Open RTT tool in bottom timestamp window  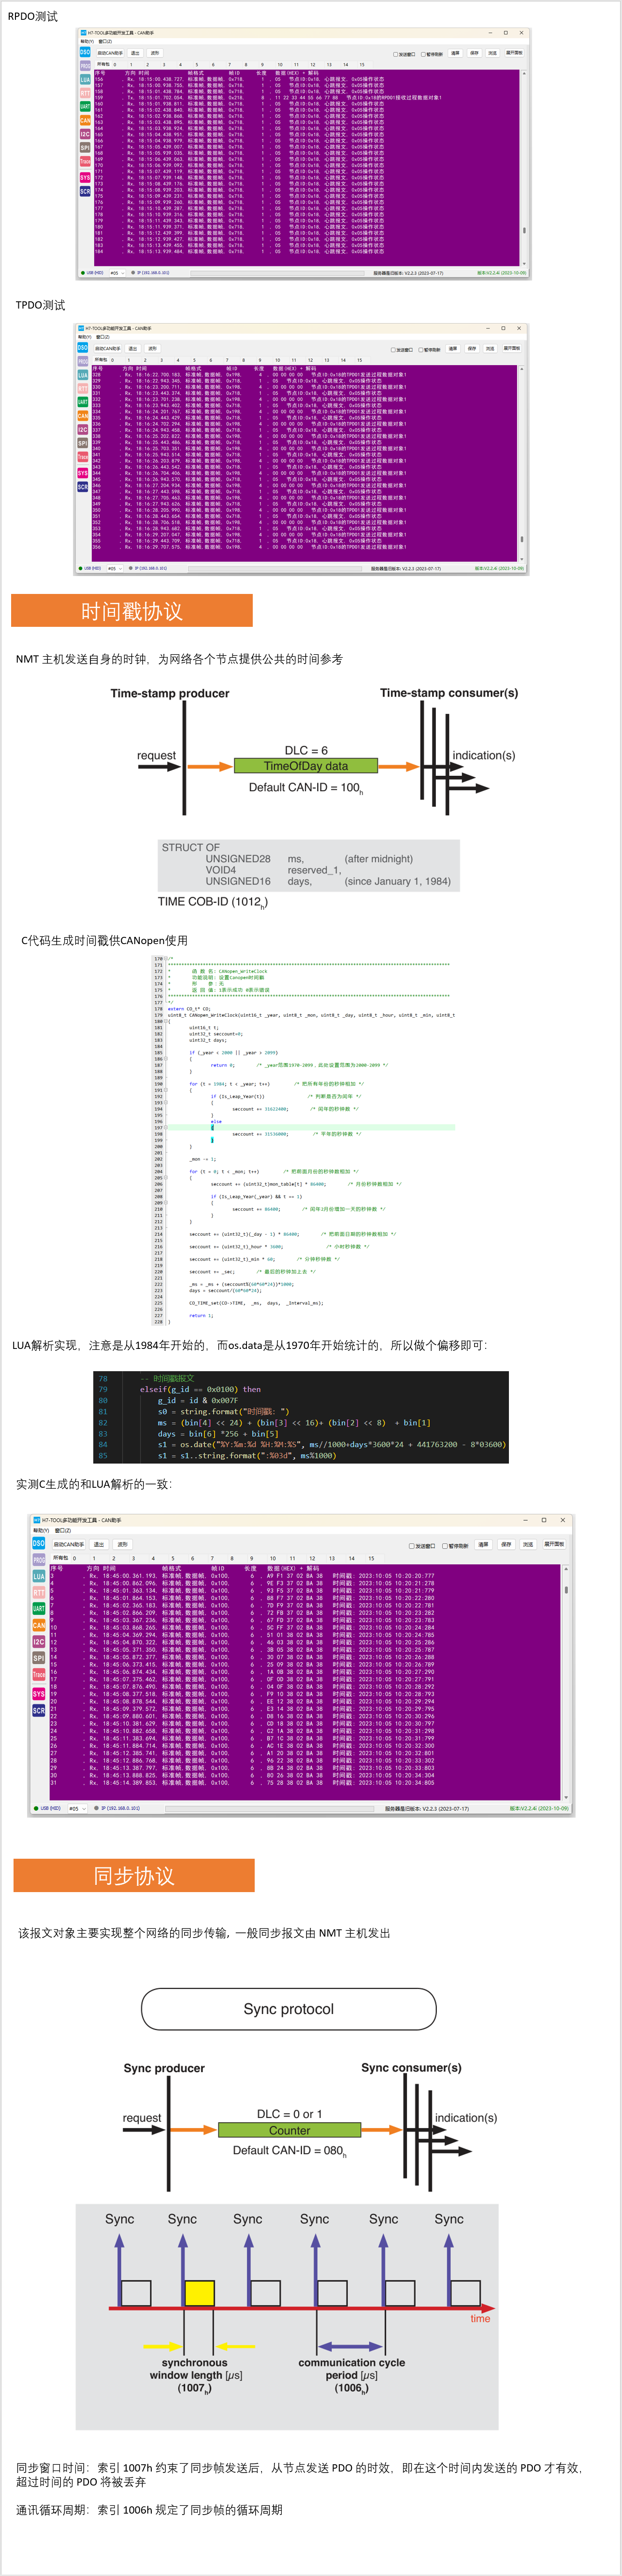(39, 1592)
